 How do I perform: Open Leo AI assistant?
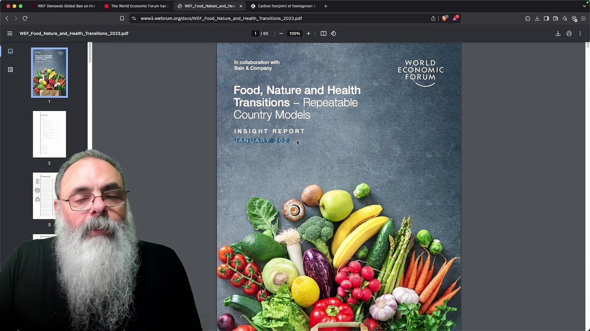point(565,18)
